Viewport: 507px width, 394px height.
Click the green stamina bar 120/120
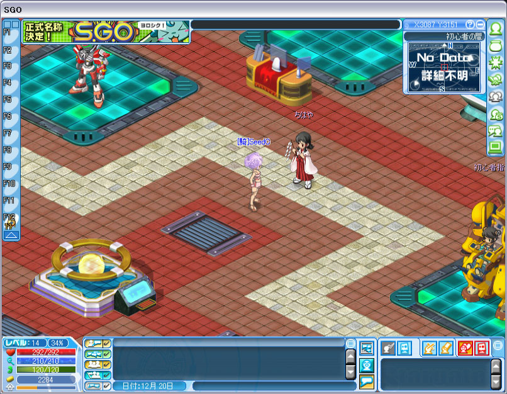46,369
